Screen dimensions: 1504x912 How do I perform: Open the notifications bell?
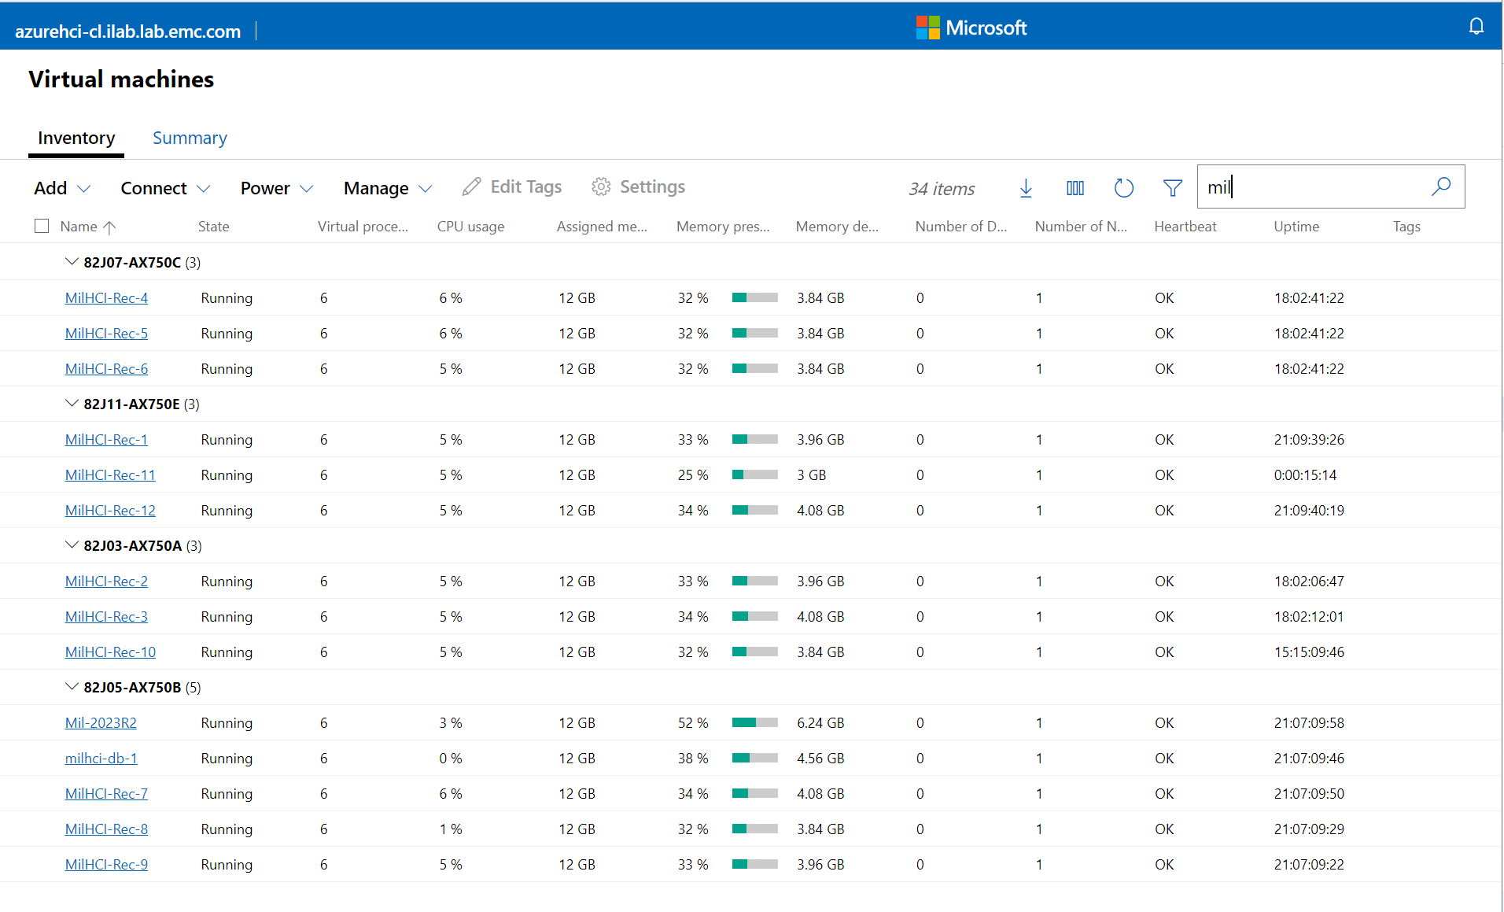1476,27
